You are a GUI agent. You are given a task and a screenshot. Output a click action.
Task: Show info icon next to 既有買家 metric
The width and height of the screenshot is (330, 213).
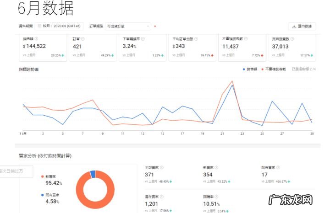pos(278,167)
